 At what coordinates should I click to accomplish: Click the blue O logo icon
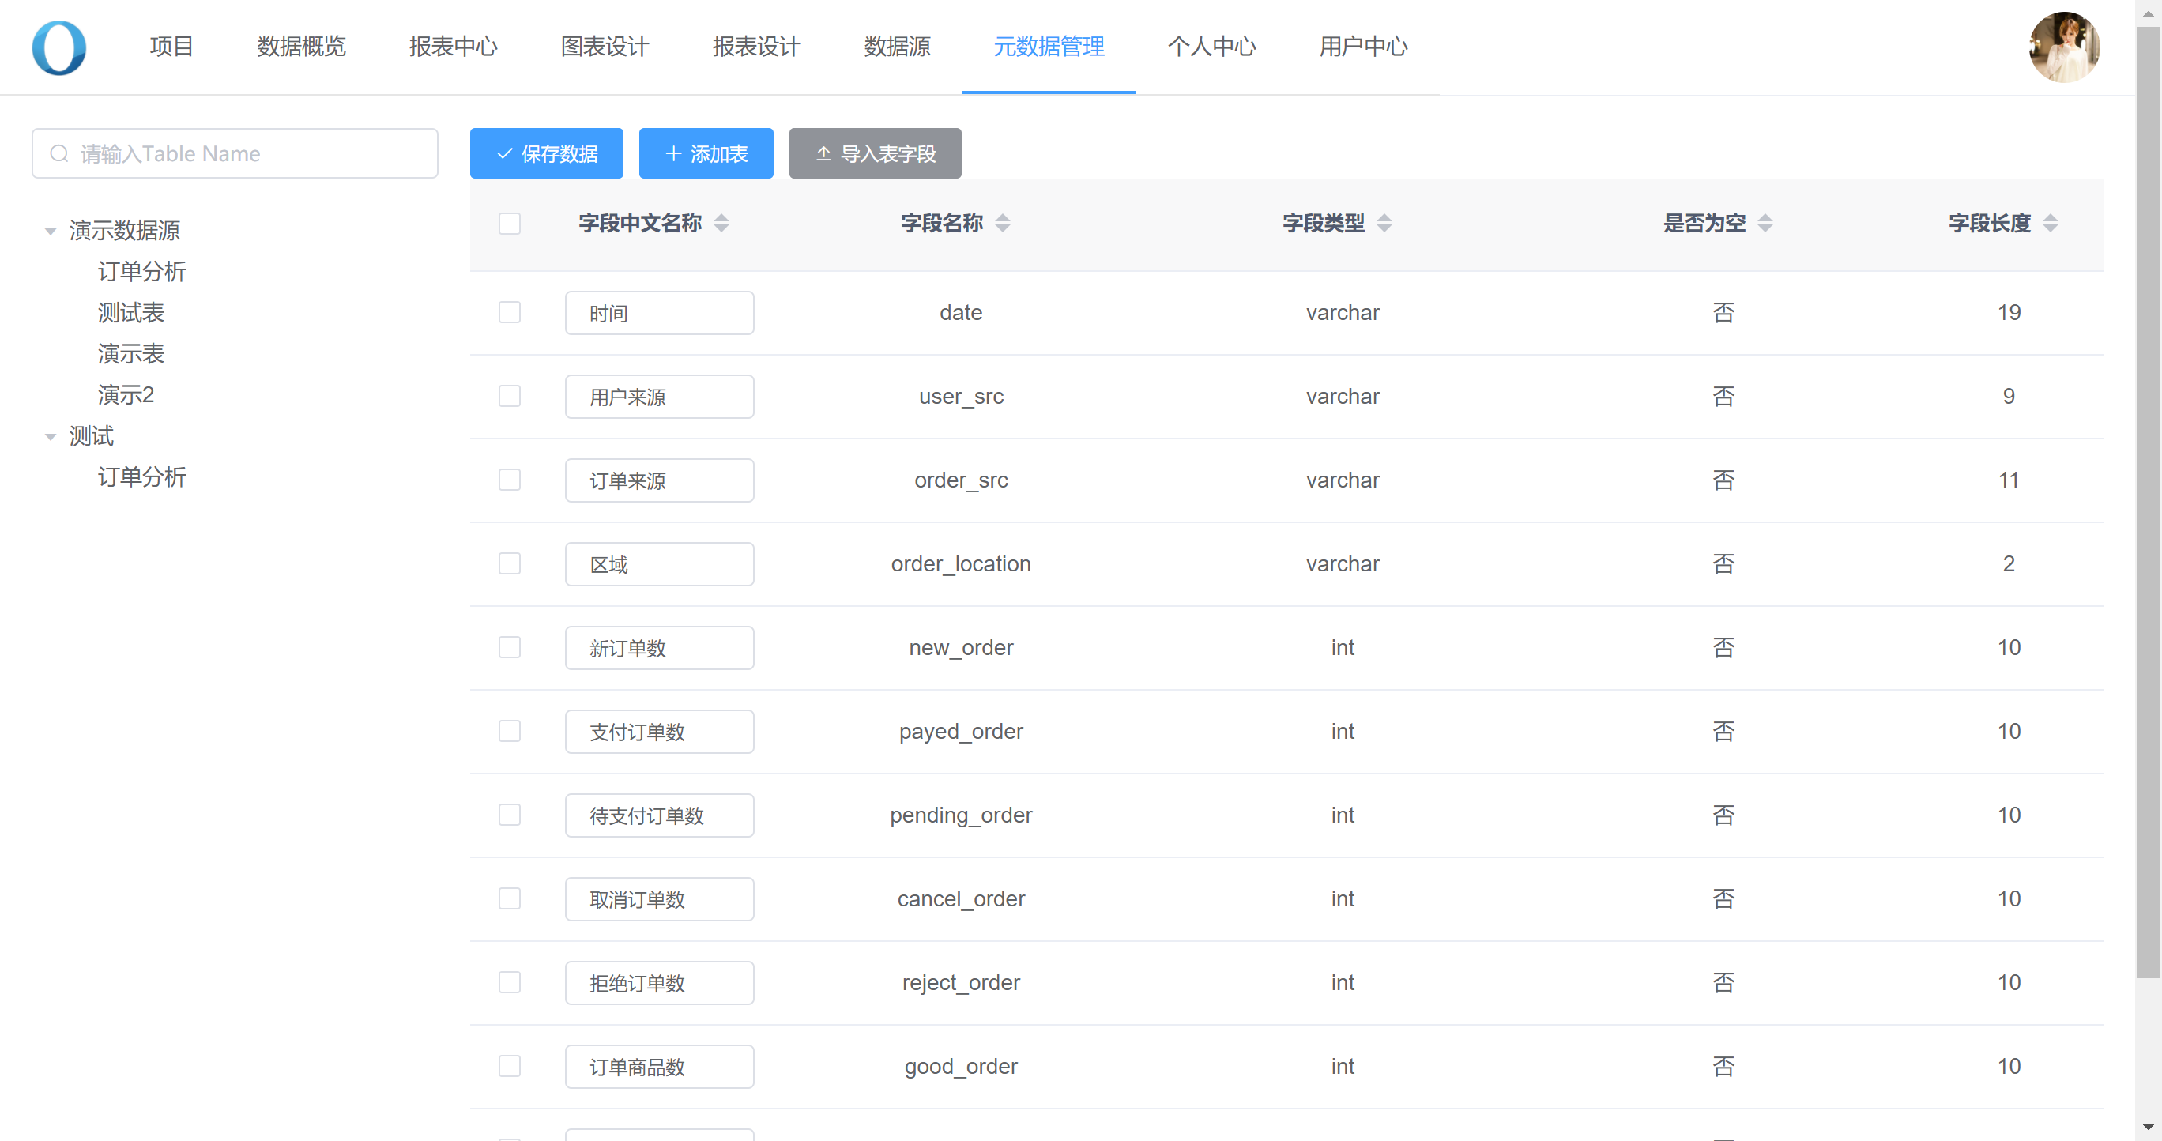(58, 47)
